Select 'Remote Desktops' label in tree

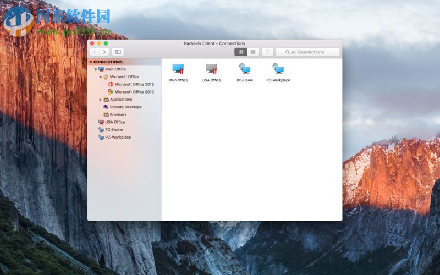pos(126,107)
